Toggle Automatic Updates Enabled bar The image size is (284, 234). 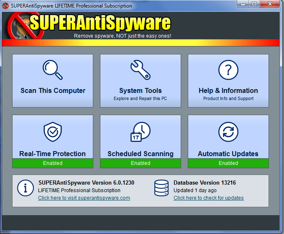point(228,163)
